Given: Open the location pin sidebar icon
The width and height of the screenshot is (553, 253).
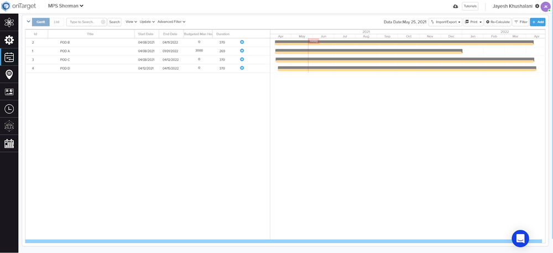Looking at the screenshot, I should point(9,75).
